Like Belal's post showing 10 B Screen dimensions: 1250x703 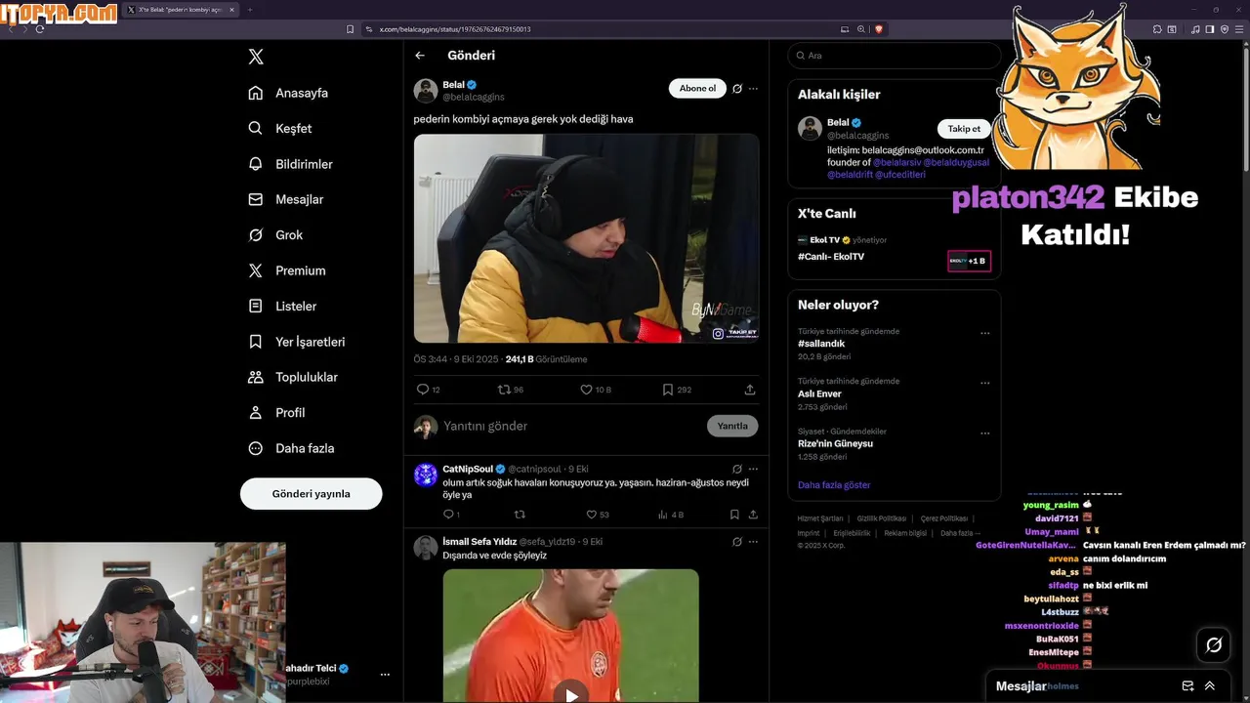[586, 389]
